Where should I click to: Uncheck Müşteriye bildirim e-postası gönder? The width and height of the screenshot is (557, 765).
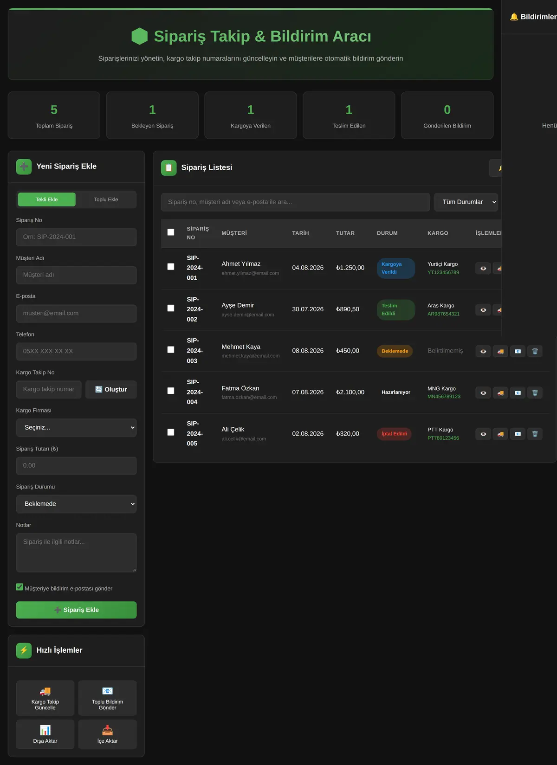(x=19, y=587)
